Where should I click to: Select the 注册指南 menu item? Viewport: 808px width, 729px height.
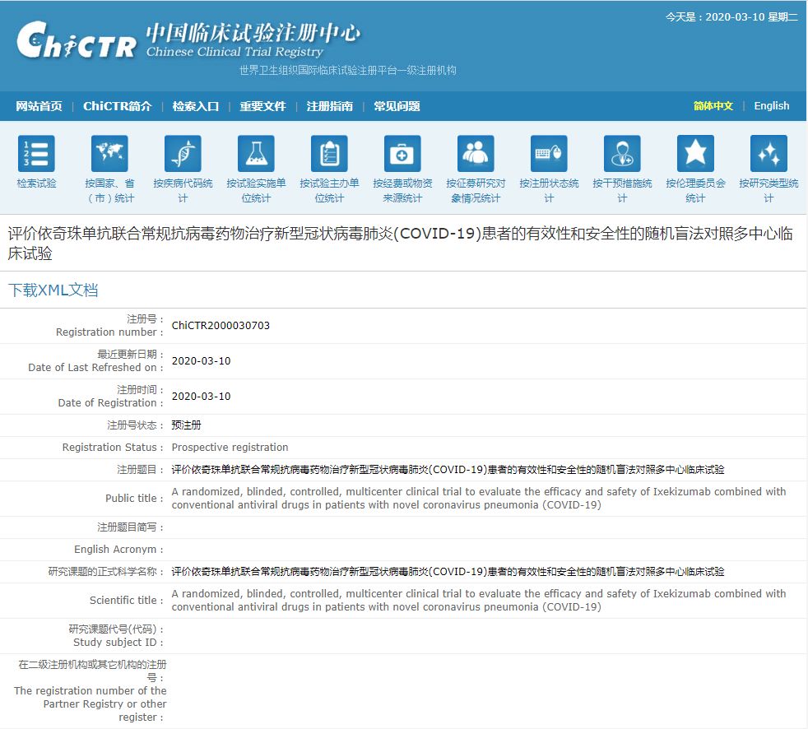pos(329,106)
